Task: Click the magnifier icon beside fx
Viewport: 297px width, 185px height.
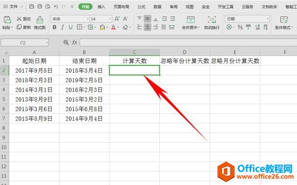Action: pos(66,42)
